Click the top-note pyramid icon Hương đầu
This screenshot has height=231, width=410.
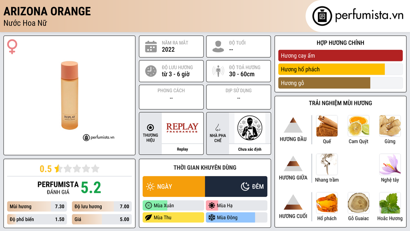pos(293,125)
